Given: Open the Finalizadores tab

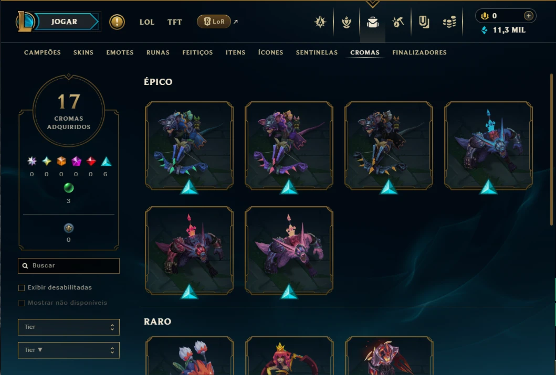Looking at the screenshot, I should 419,52.
